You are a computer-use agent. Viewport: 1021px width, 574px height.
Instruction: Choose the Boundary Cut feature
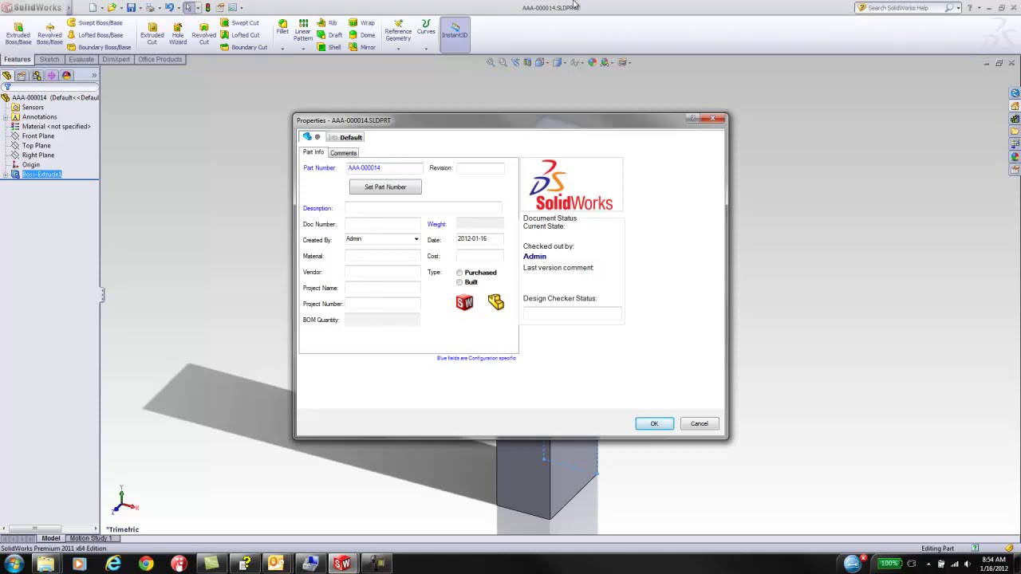tap(243, 47)
